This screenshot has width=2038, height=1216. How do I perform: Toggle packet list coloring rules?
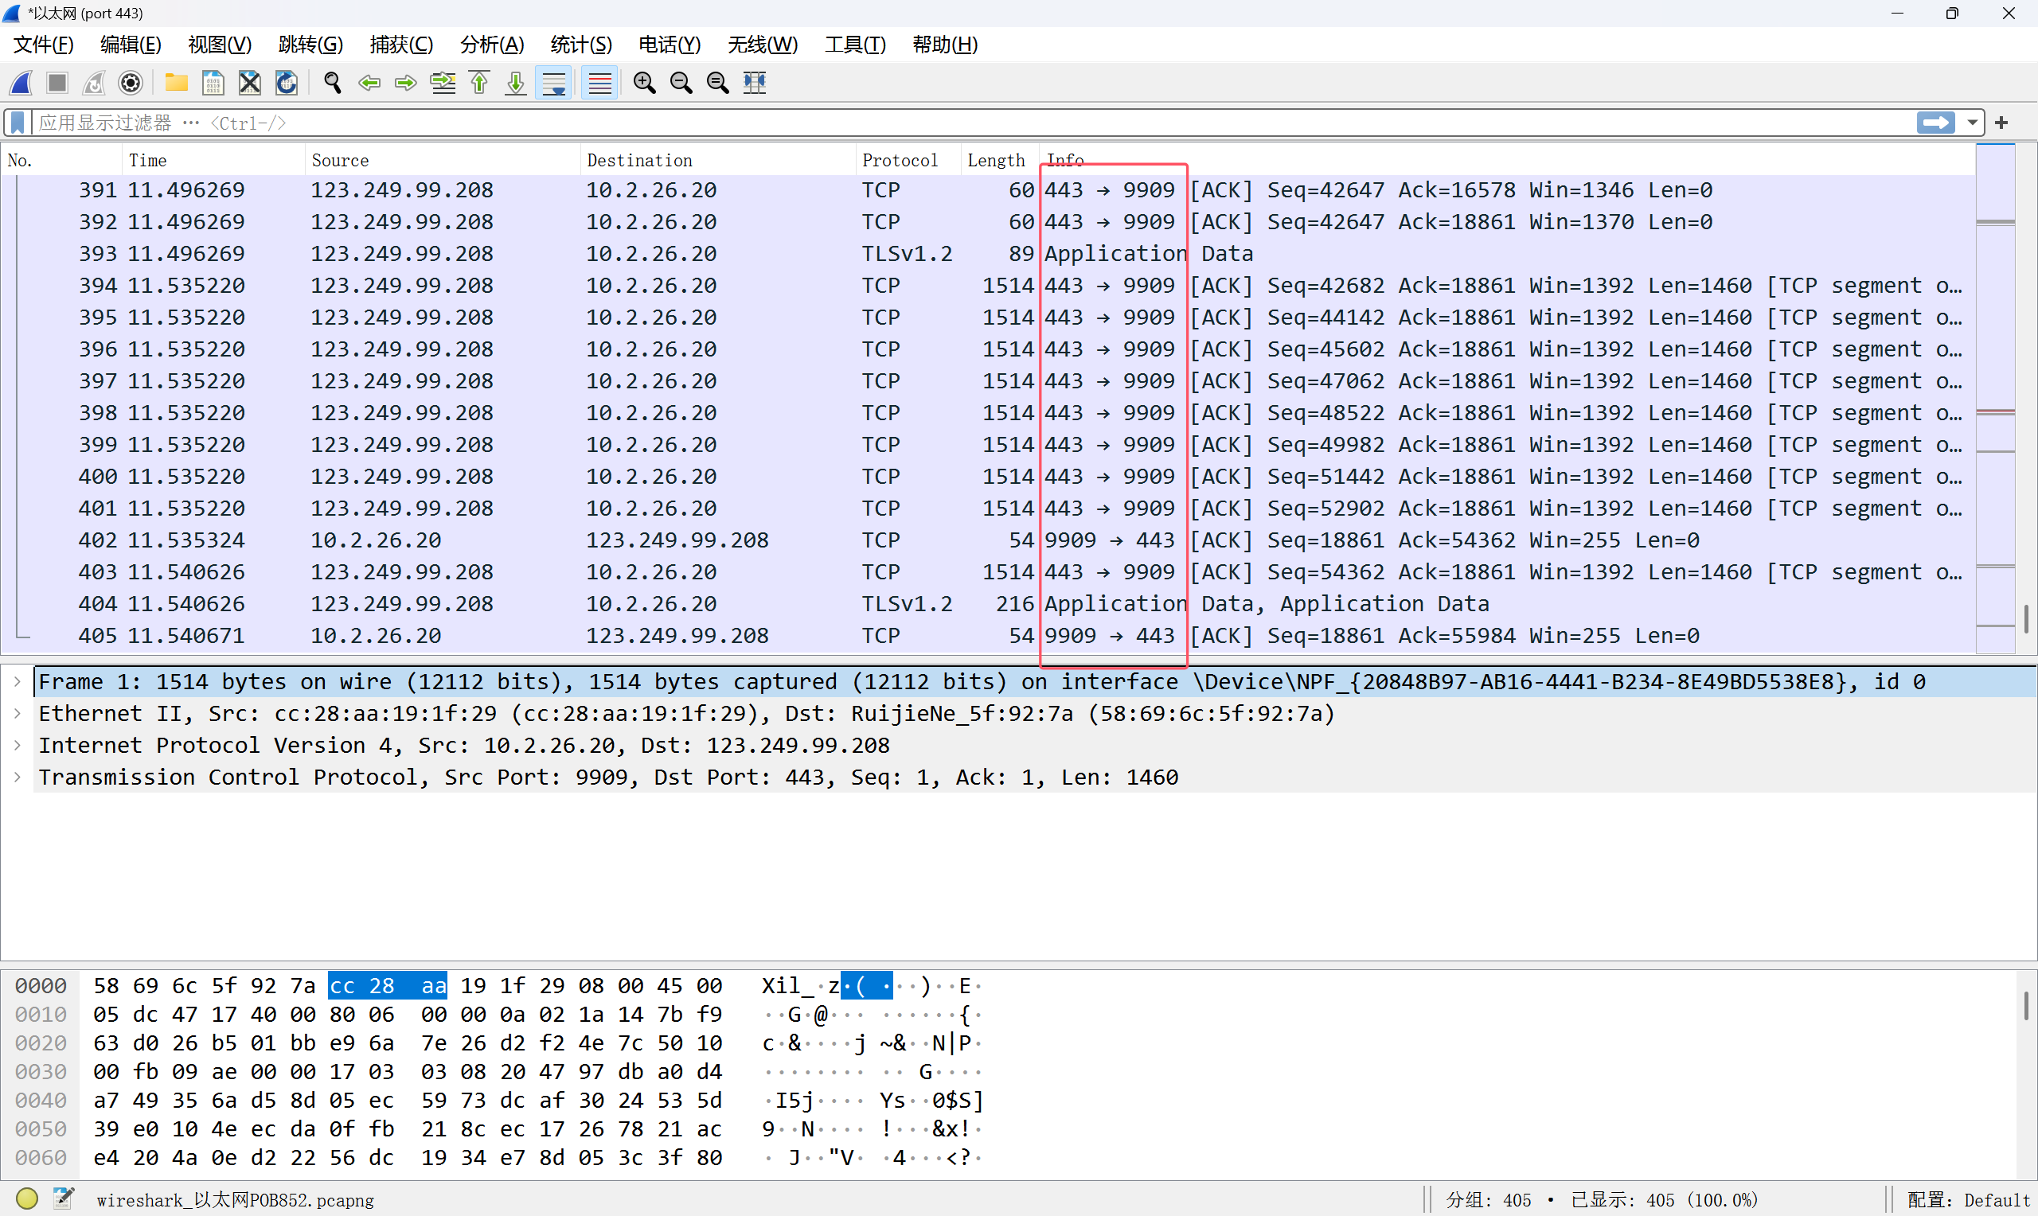tap(599, 83)
